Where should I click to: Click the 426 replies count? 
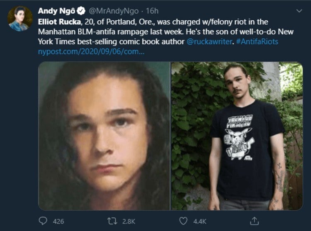58,221
